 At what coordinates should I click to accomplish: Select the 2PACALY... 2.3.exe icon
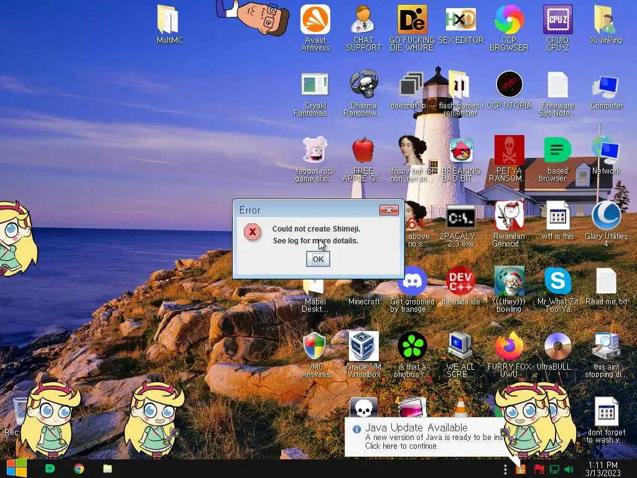[460, 225]
